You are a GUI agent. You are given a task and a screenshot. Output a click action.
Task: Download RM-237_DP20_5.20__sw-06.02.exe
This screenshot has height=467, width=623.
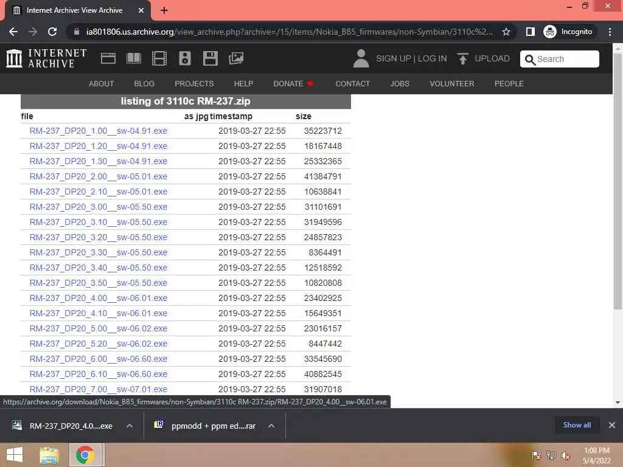click(x=99, y=344)
